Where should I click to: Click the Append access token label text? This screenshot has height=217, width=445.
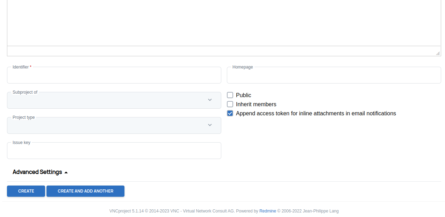(x=316, y=113)
